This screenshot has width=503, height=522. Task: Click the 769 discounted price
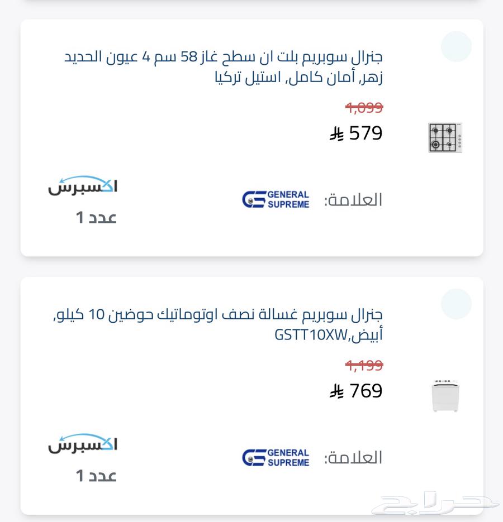coord(366,391)
